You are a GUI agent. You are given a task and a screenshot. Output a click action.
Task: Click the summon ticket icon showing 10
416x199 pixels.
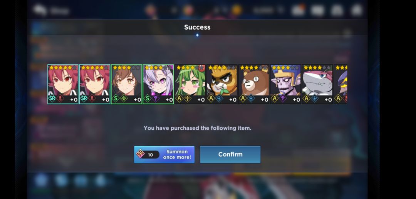(140, 154)
